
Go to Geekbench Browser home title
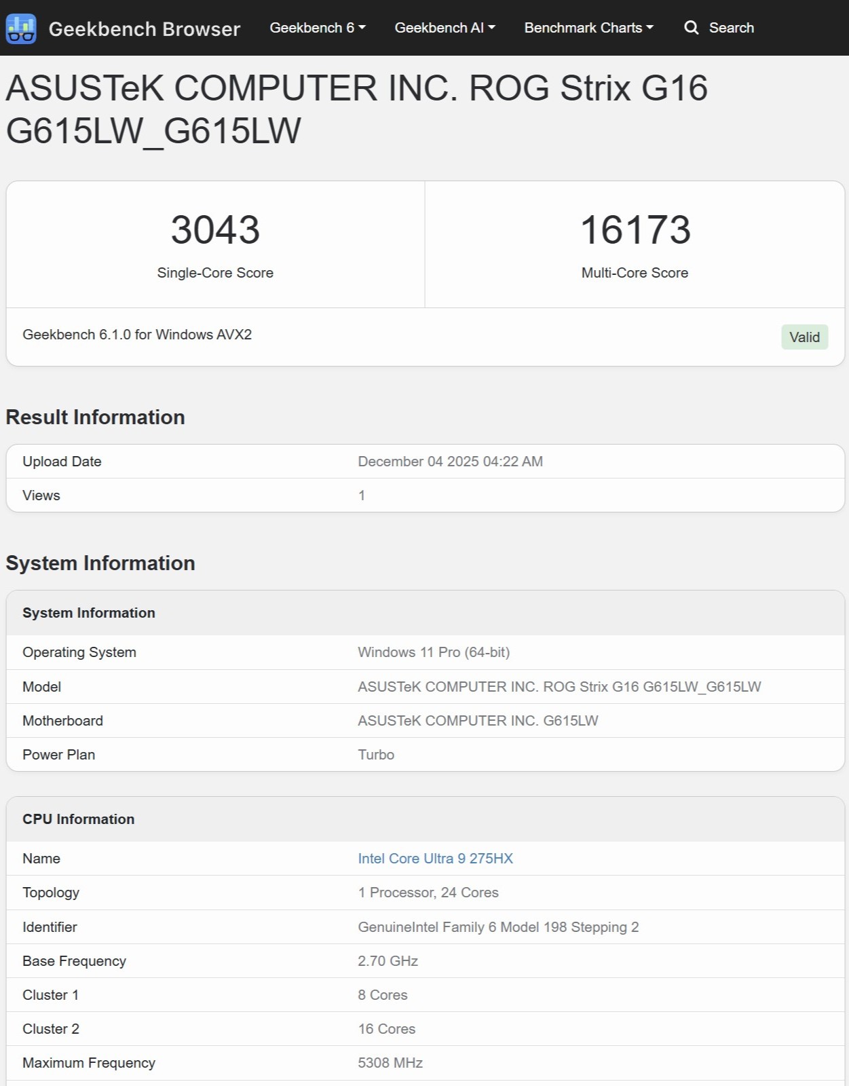pyautogui.click(x=145, y=29)
